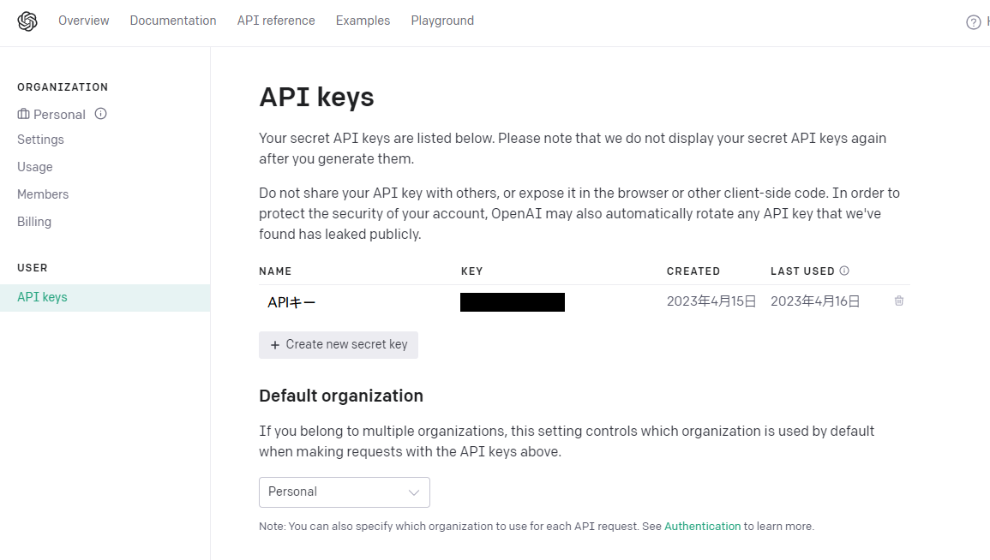Open the Default organization Personal dropdown
Screen dimensions: 990x560
tap(344, 491)
